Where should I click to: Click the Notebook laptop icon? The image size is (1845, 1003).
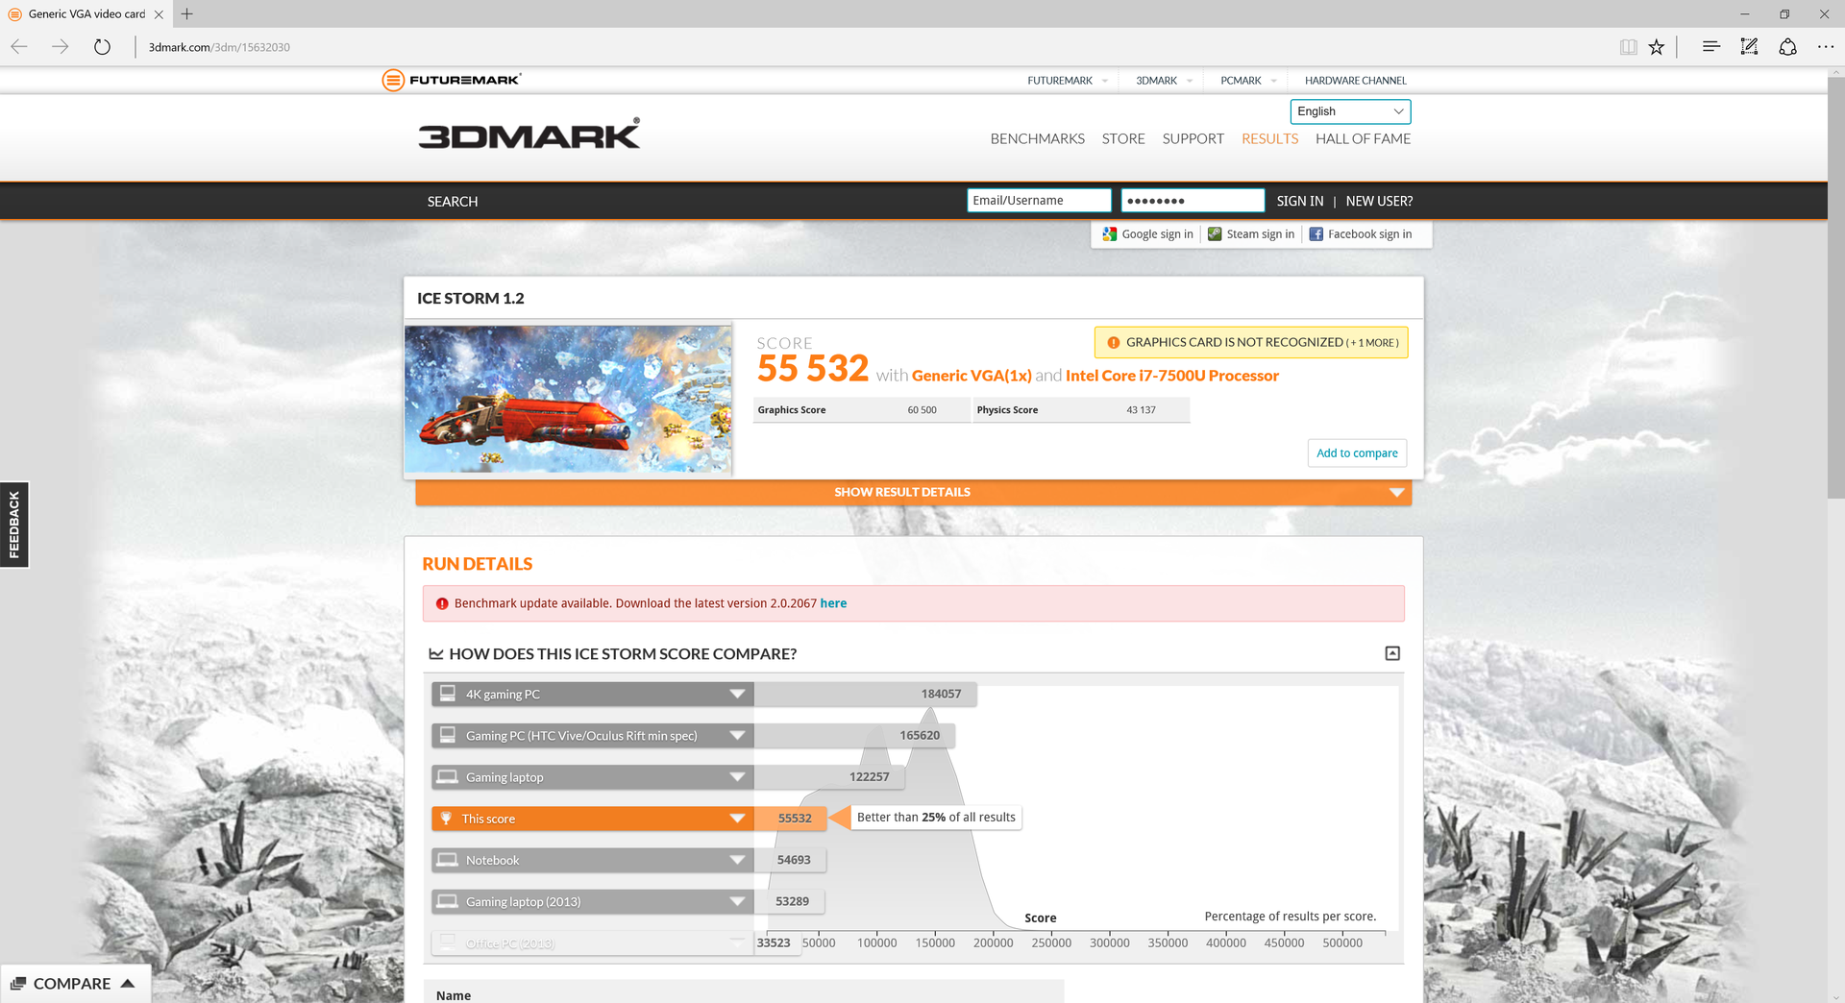pos(448,859)
